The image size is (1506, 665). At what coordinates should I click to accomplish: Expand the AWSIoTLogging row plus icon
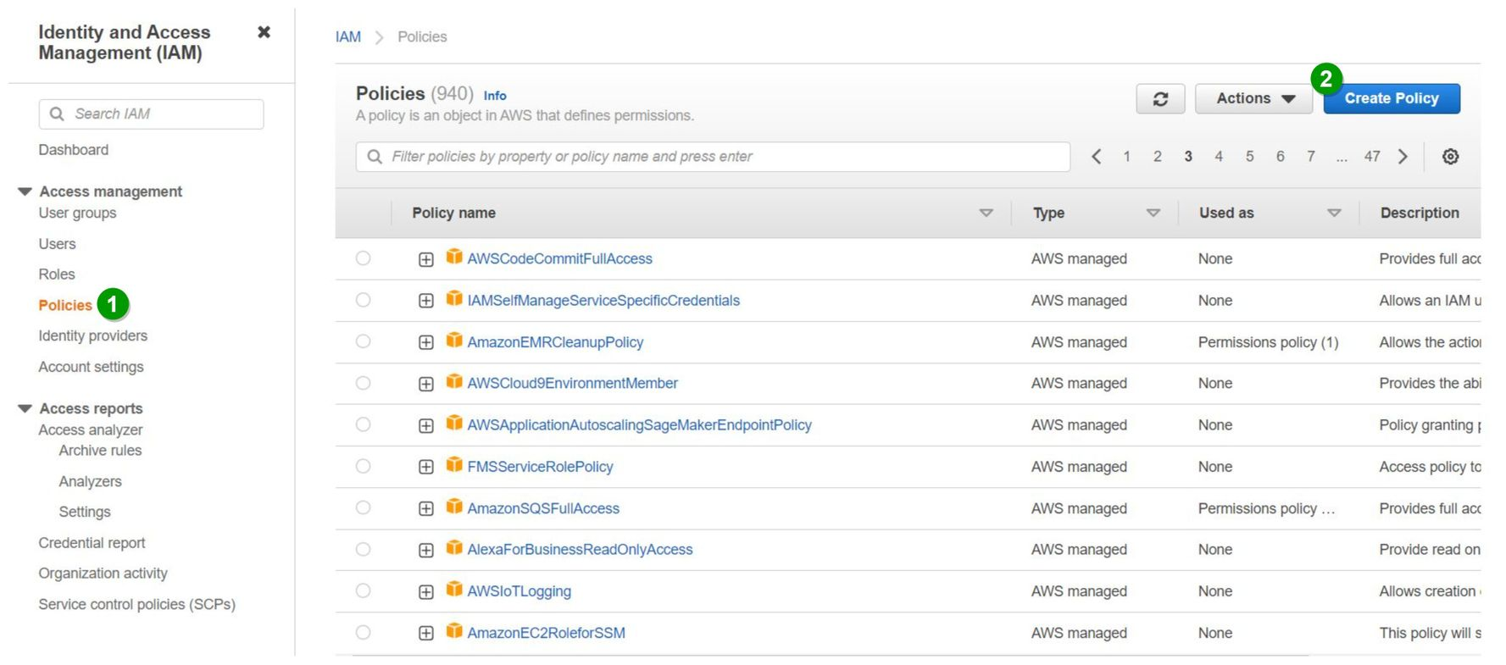(x=426, y=591)
